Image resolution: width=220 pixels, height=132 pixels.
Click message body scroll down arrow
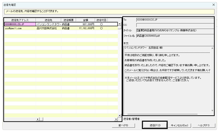212,110
